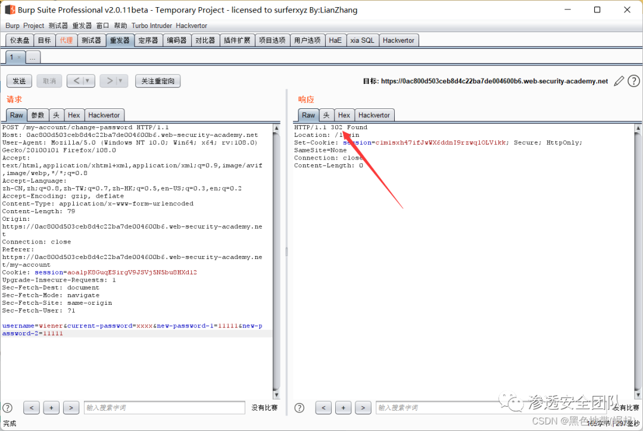
Task: Click the POST /my-account/change-password request line
Action: pyautogui.click(x=85, y=127)
